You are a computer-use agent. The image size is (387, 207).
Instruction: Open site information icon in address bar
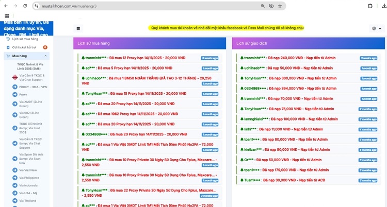[x=37, y=6]
